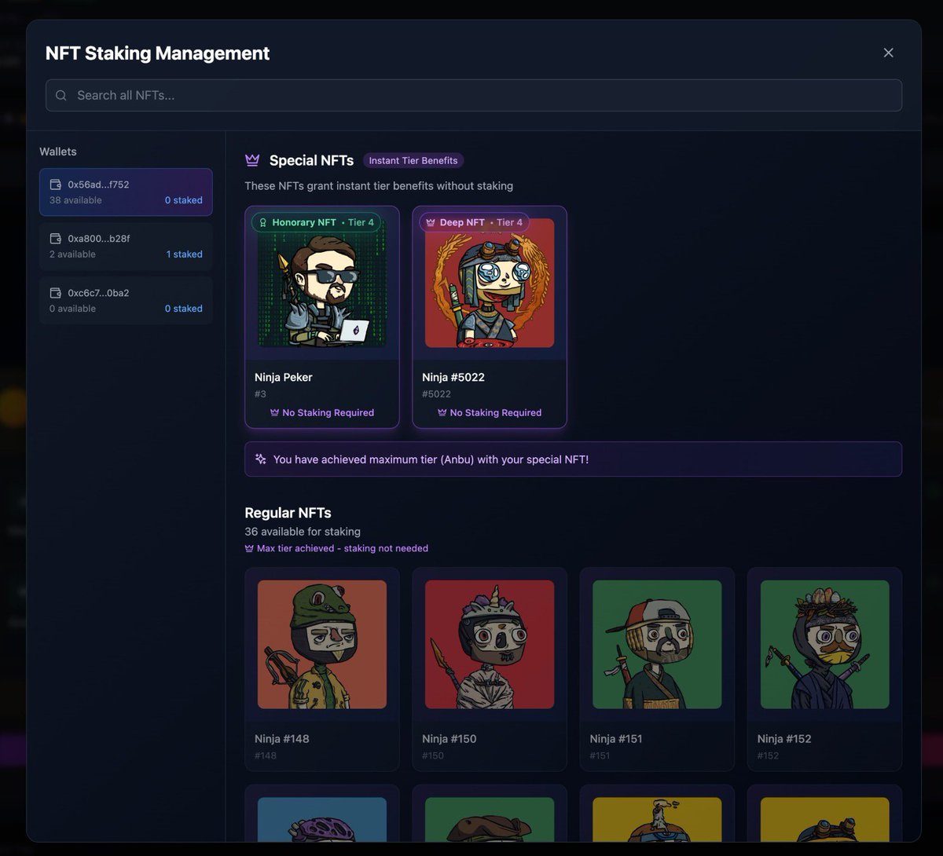Click the crown icon beside Special NFTs
Viewport: 943px width, 856px height.
click(252, 160)
